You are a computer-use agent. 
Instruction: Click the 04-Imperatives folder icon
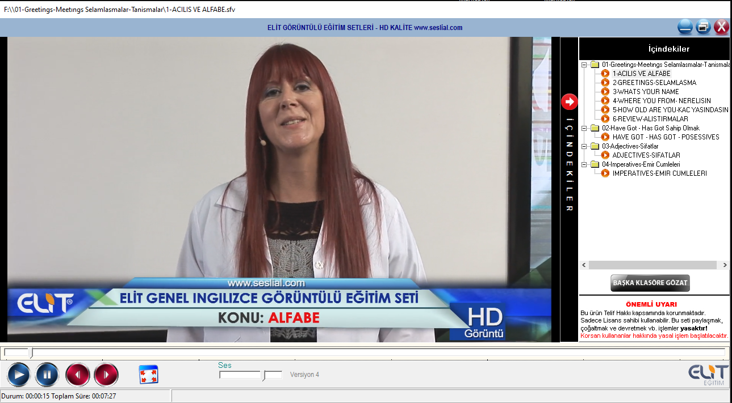[595, 164]
